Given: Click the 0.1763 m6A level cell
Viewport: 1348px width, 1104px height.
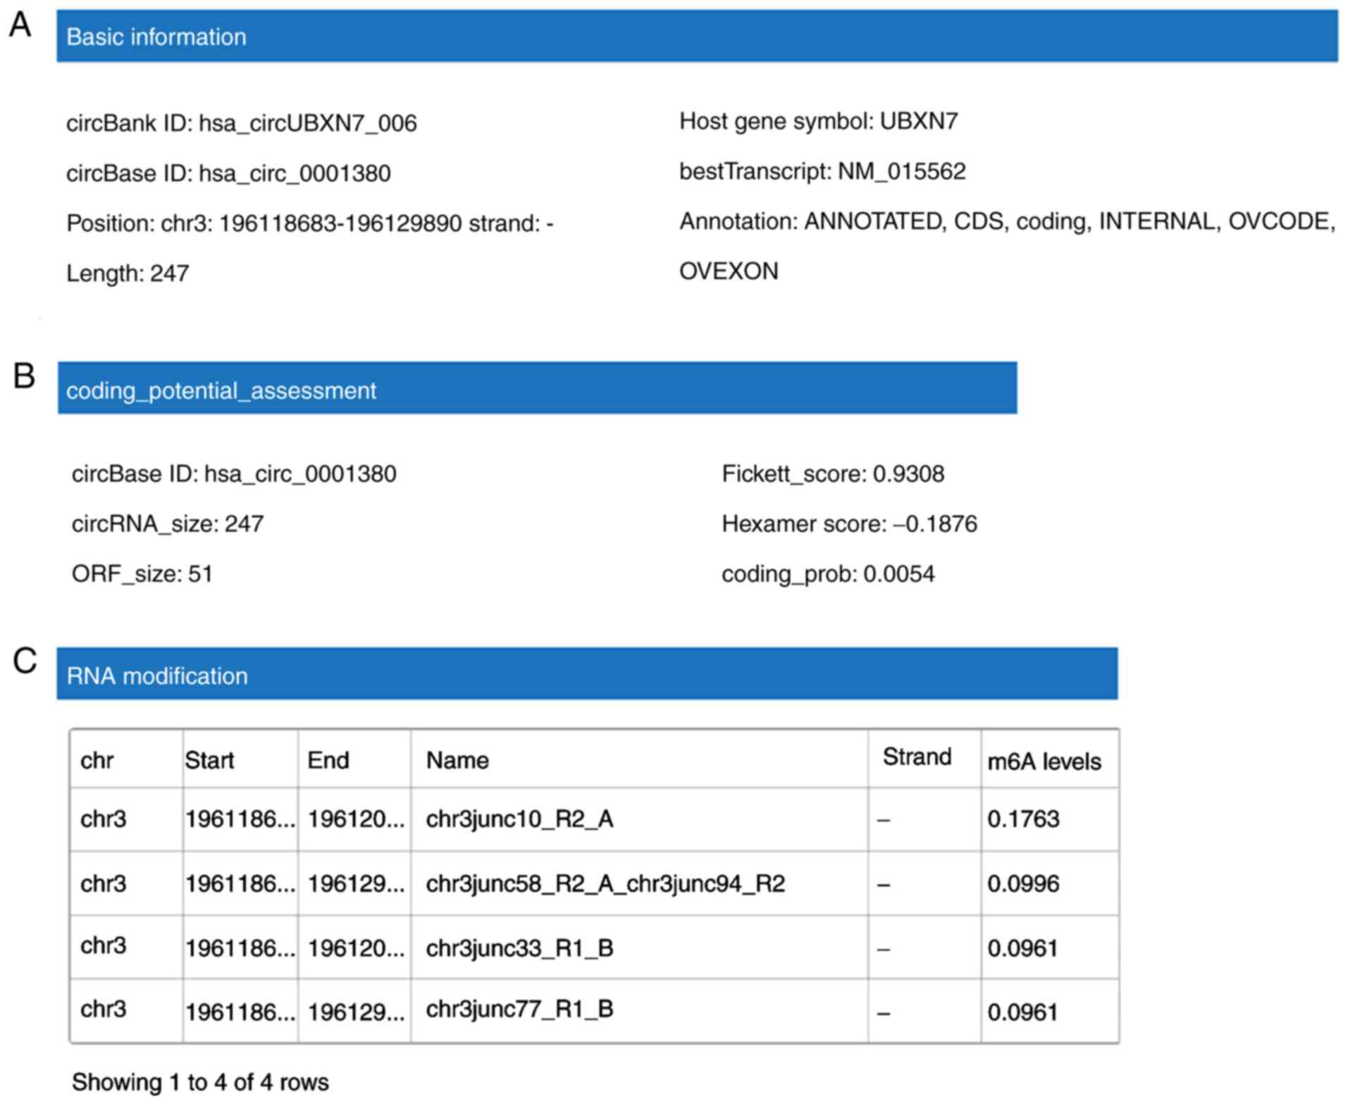Looking at the screenshot, I should coord(1022,819).
